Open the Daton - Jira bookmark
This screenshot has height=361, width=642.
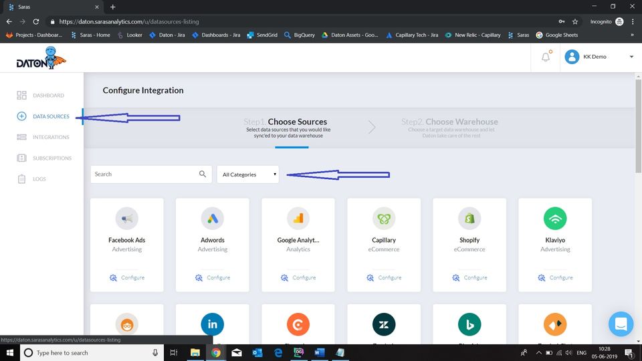tap(167, 35)
